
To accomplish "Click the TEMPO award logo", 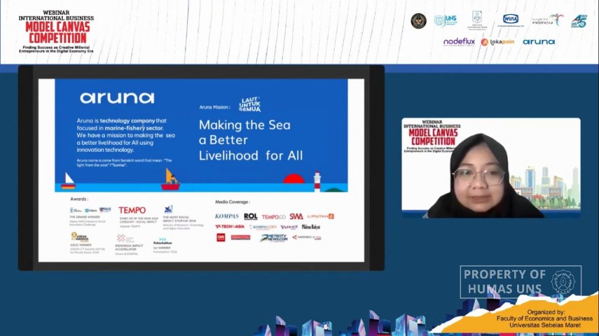I will (132, 210).
